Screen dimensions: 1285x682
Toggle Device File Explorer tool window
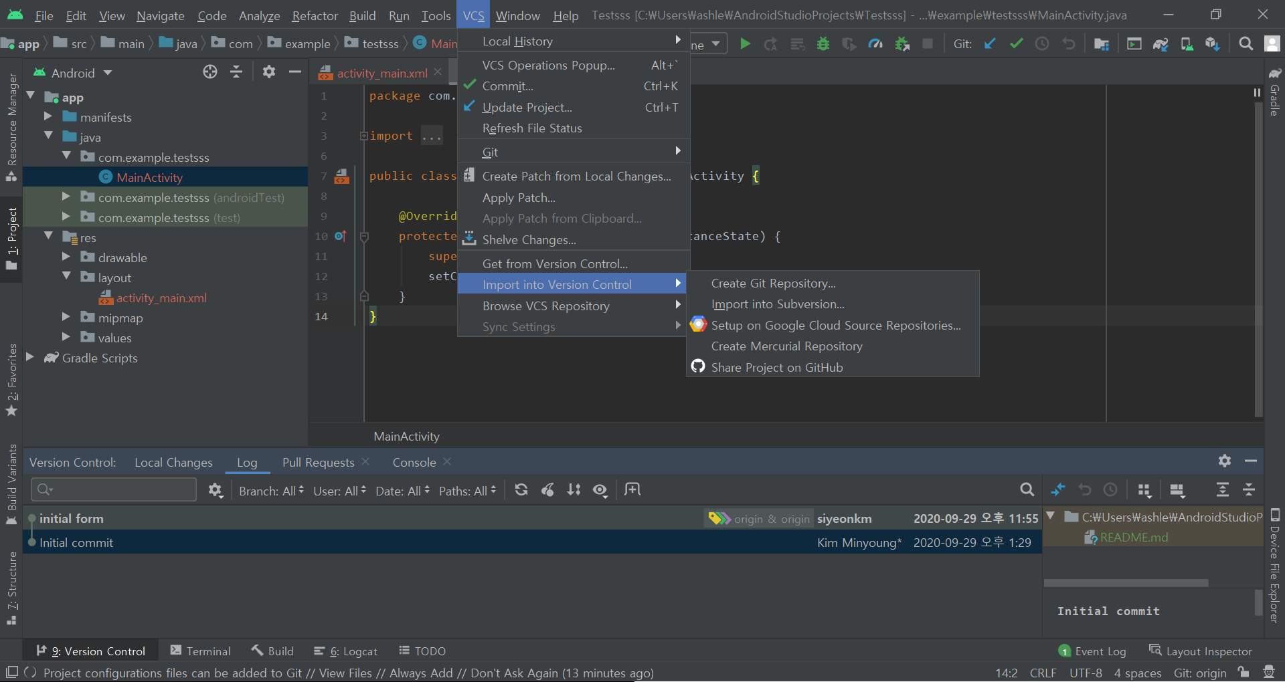(1275, 566)
